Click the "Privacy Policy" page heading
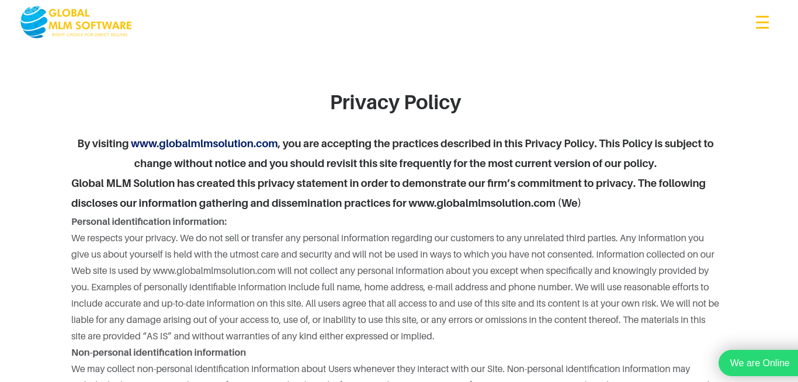 coord(395,102)
